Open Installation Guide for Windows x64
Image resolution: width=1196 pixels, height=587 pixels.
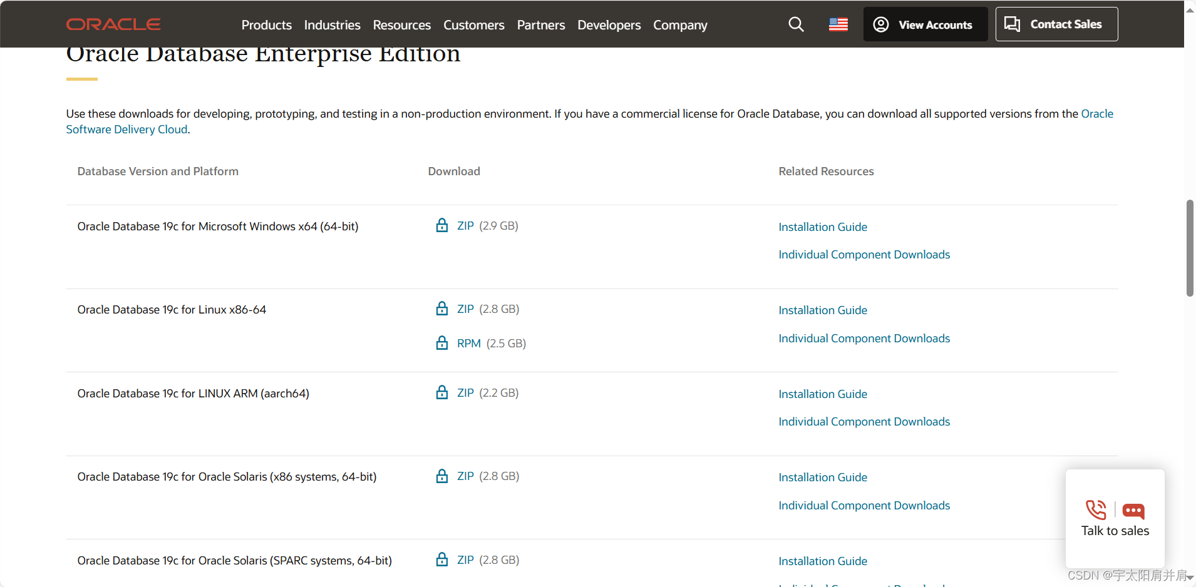823,227
